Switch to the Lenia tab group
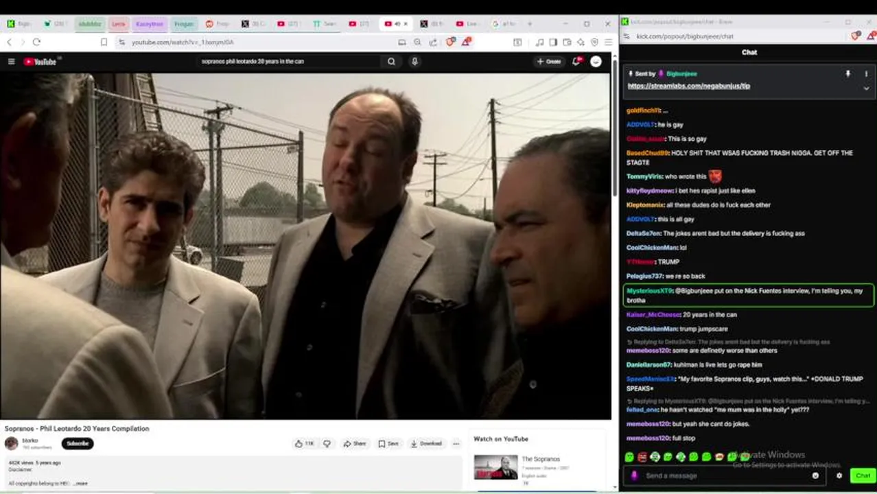 pos(119,23)
